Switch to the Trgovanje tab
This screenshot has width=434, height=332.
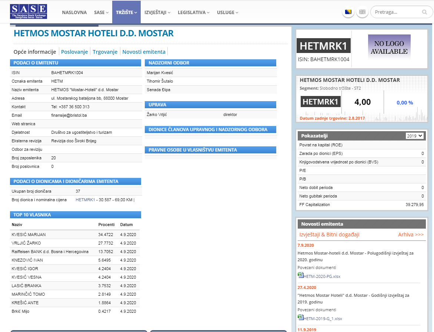pyautogui.click(x=105, y=52)
